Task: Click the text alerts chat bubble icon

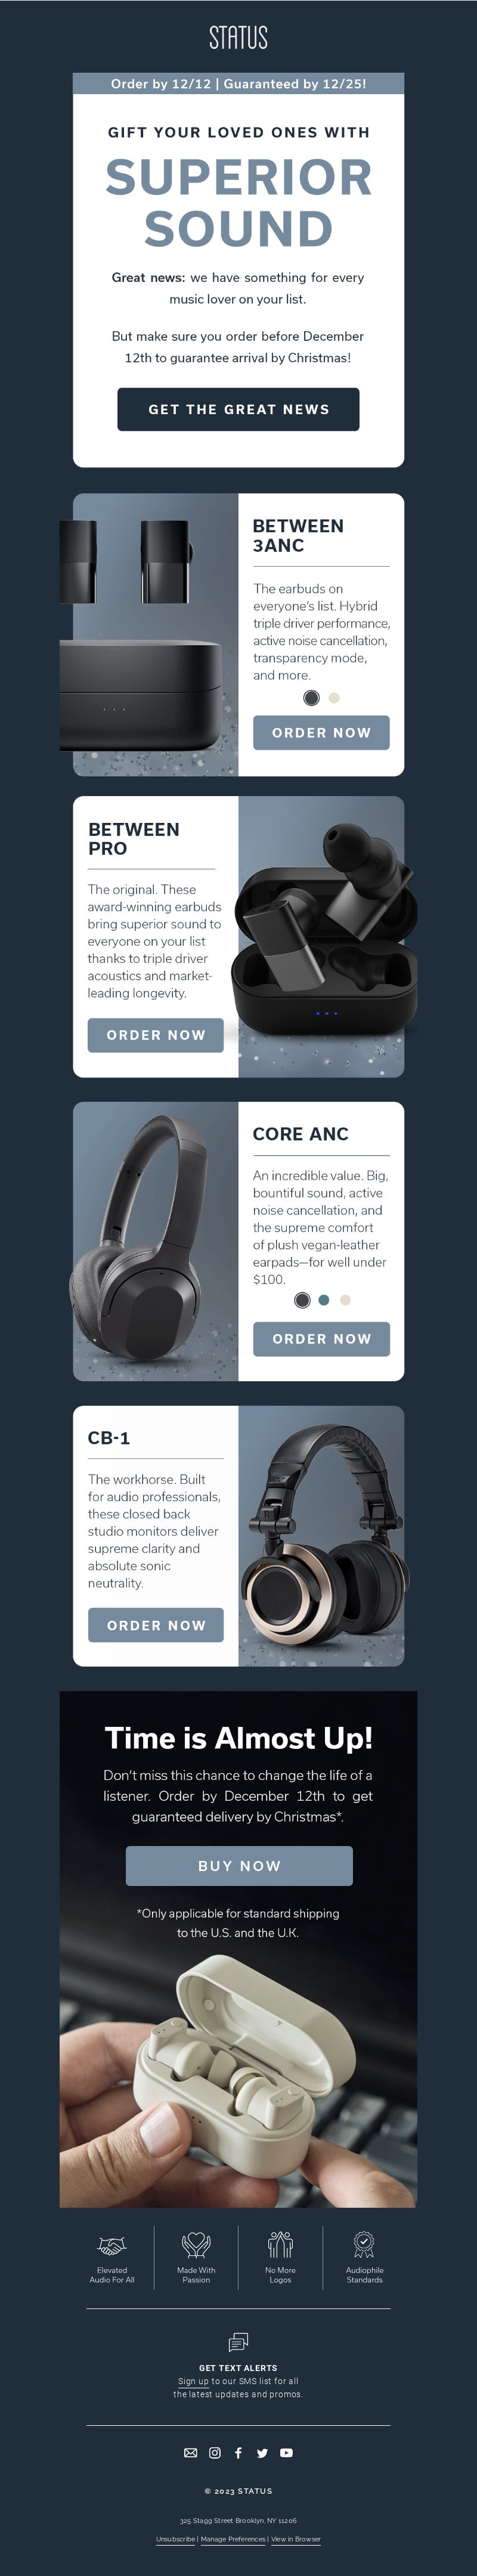Action: pos(238,2342)
